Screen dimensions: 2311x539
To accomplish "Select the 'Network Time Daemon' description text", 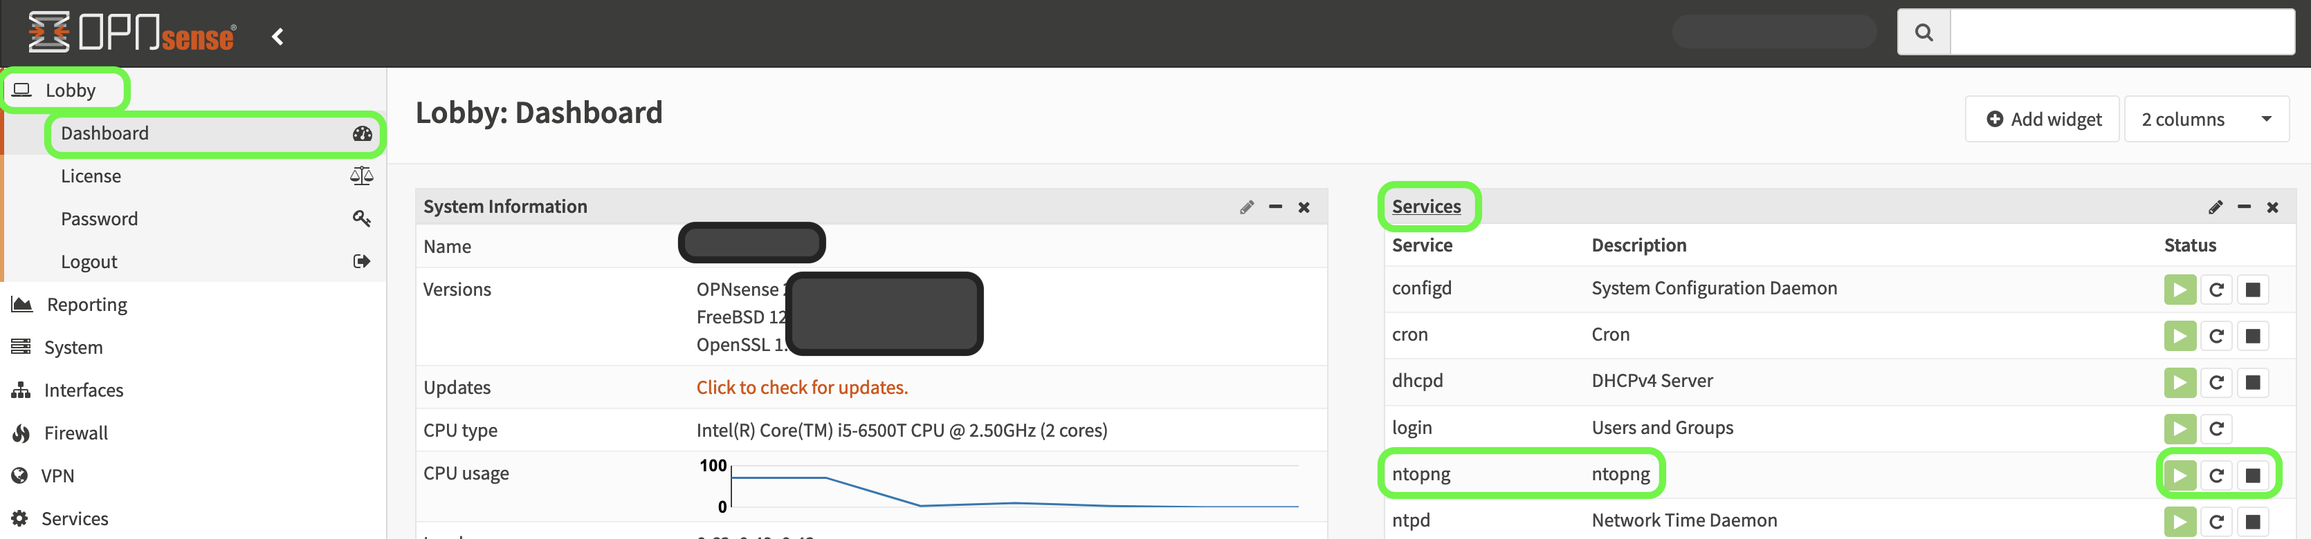I will coord(1684,521).
